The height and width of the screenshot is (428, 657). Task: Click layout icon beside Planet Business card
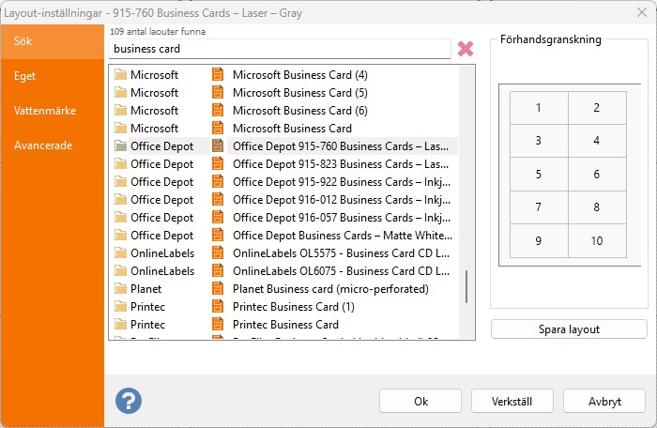coord(218,288)
